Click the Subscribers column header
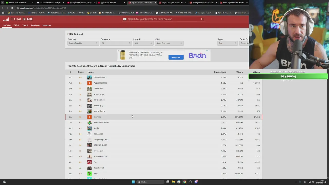Screen dimensions: 329x185 point(220,72)
